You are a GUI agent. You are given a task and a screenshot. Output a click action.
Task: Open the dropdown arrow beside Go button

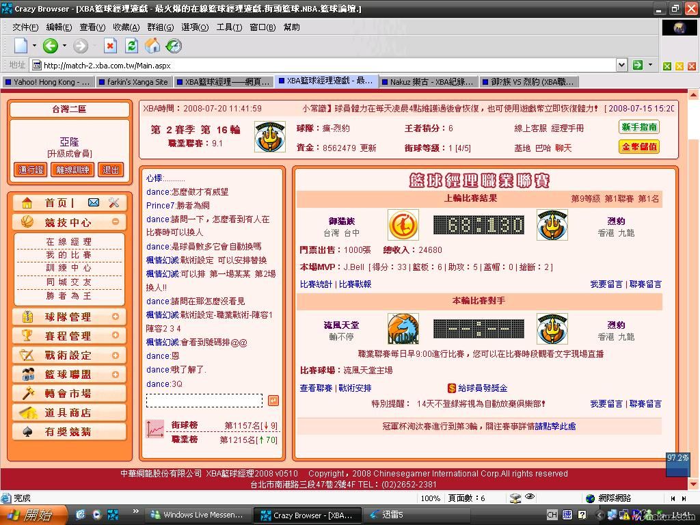point(650,65)
